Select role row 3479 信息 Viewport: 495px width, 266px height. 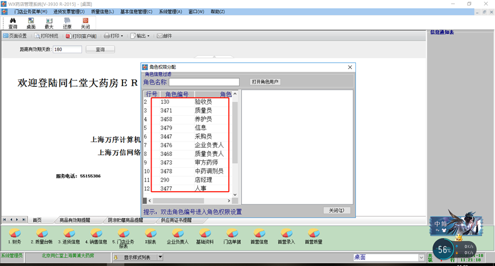[188, 128]
